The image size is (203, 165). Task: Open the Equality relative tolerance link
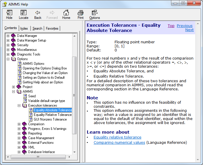coord(117,137)
